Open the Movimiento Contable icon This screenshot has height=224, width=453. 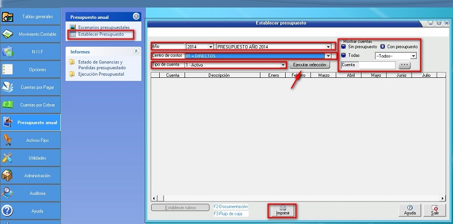pyautogui.click(x=8, y=34)
